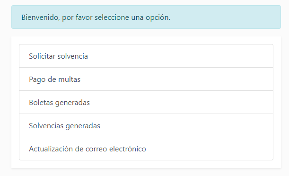
Task: Click the 'Pago de multas' text
Action: [x=54, y=79]
